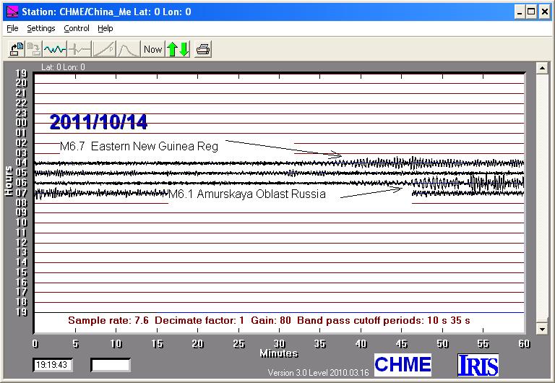Click the event pick marker toolbar icon
Image resolution: width=555 pixels, height=383 pixels.
[79, 49]
